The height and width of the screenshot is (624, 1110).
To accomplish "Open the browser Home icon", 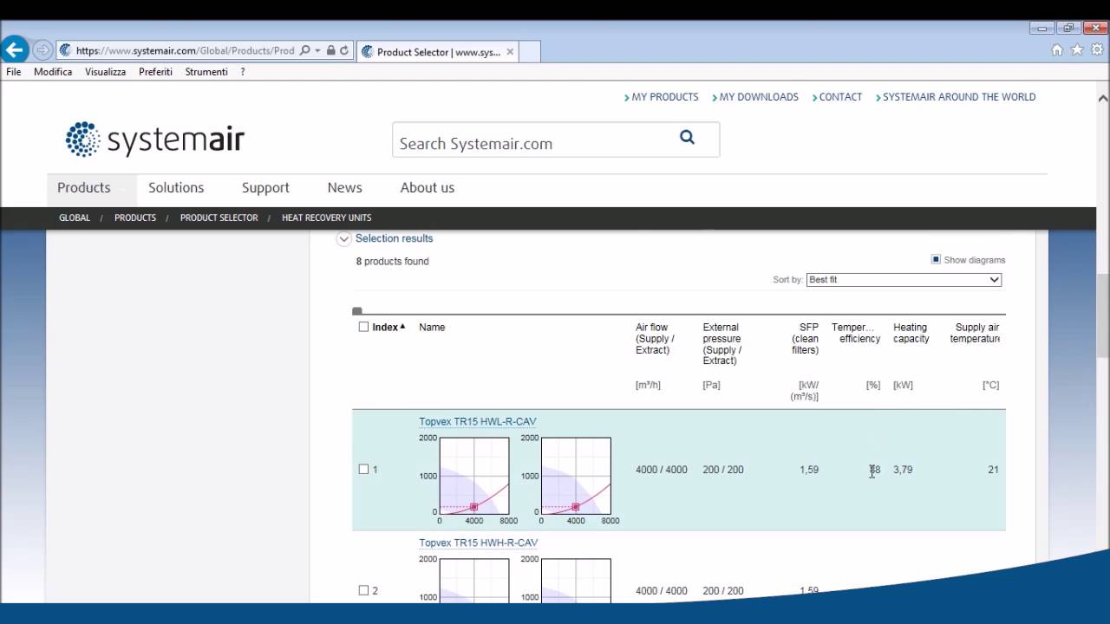I will (1057, 50).
